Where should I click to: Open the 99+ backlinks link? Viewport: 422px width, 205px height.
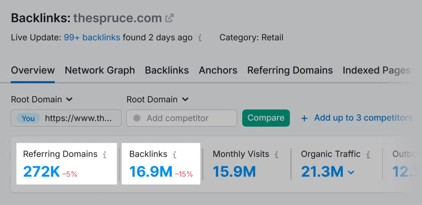point(92,38)
